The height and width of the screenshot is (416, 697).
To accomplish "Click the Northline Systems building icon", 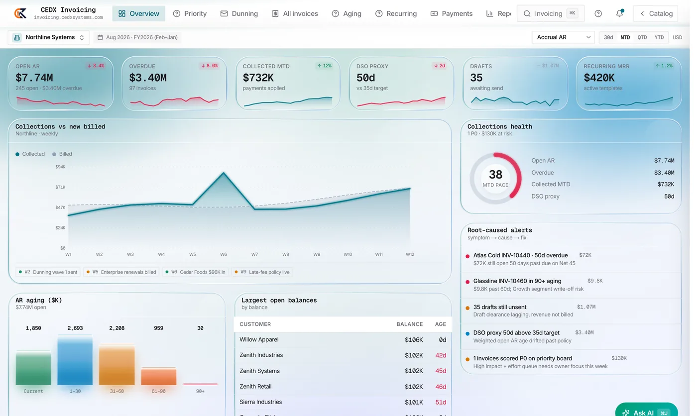I will pyautogui.click(x=17, y=37).
